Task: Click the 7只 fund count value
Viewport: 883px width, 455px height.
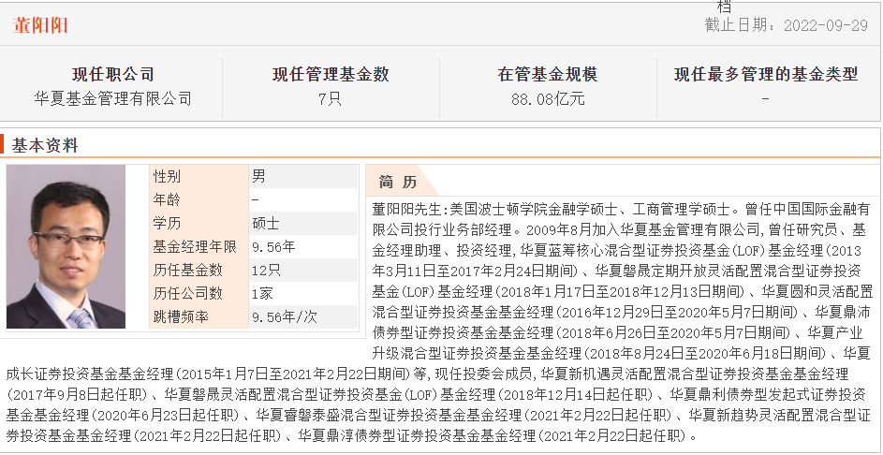Action: 330,99
